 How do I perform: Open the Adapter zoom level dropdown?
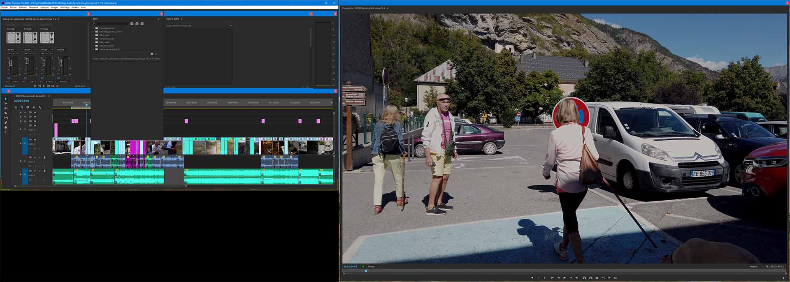pos(374,266)
